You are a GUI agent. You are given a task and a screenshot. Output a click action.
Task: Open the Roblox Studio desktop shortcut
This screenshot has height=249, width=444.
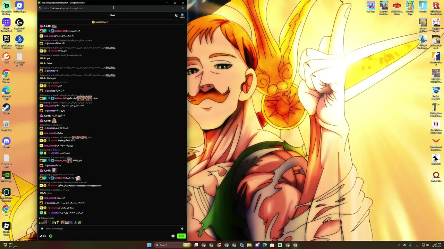[x=6, y=228]
